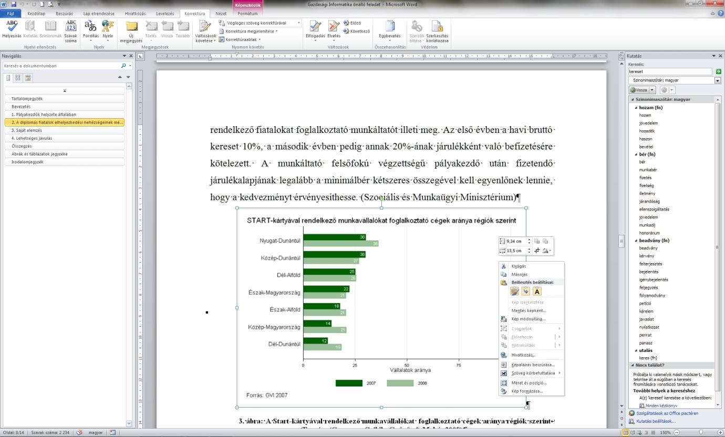The width and height of the screenshot is (725, 437).
Task: Go to Előző previous change
Action: [353, 23]
